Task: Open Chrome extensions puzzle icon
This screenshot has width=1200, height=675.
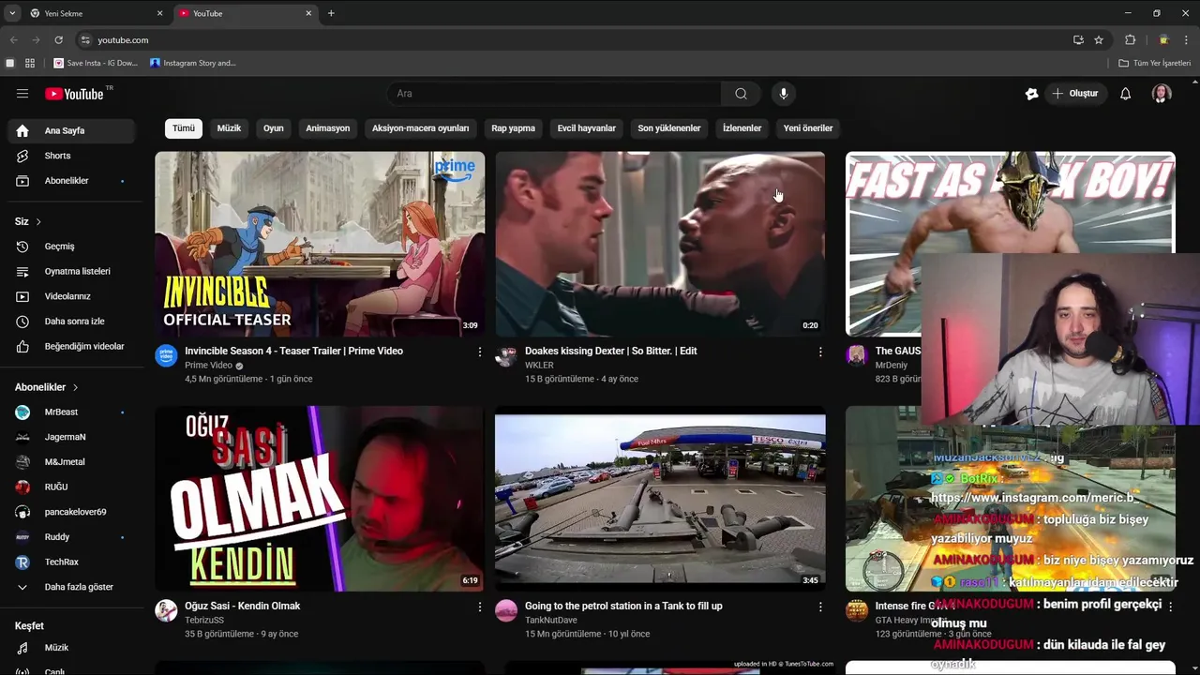Action: [x=1130, y=40]
